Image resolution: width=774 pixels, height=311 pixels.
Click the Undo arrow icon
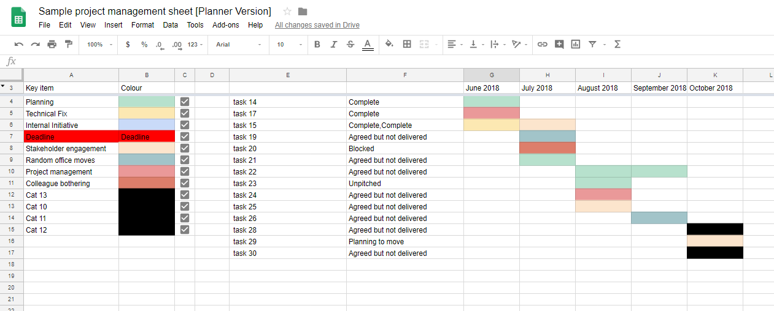(18, 44)
